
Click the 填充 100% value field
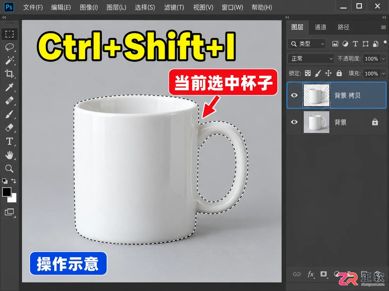(371, 73)
